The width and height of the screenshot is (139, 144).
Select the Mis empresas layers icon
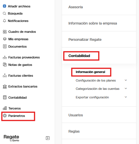[x=5, y=39]
